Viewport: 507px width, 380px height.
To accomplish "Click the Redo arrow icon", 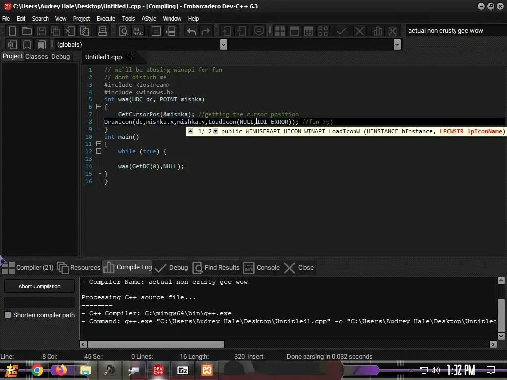I will point(205,31).
